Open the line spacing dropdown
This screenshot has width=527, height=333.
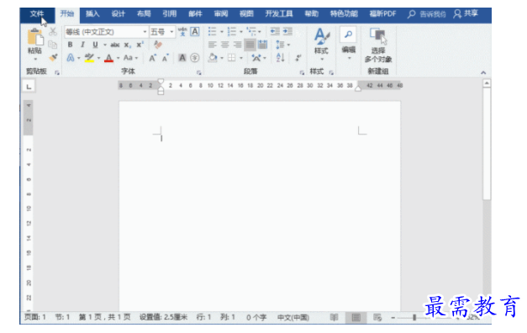click(282, 45)
